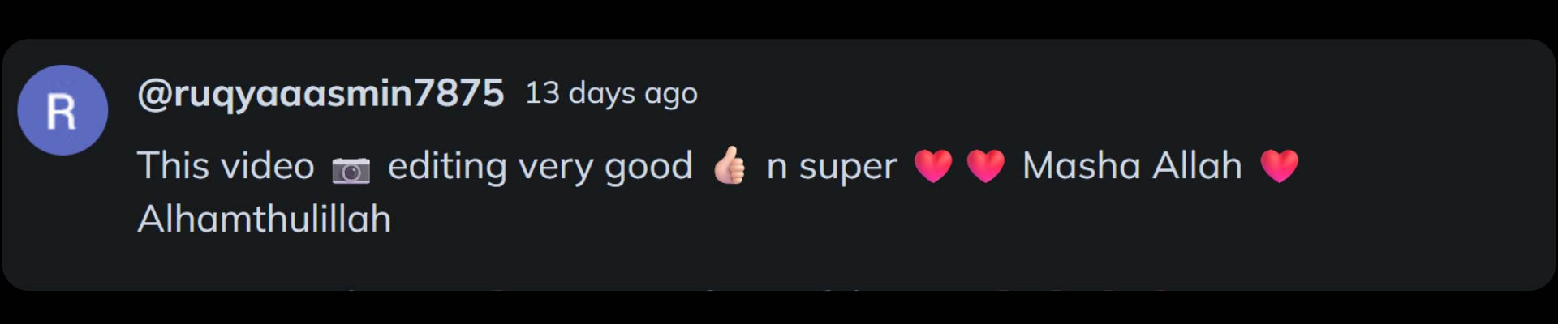Click the first heart after "super"
The height and width of the screenshot is (324, 1558).
tap(933, 167)
